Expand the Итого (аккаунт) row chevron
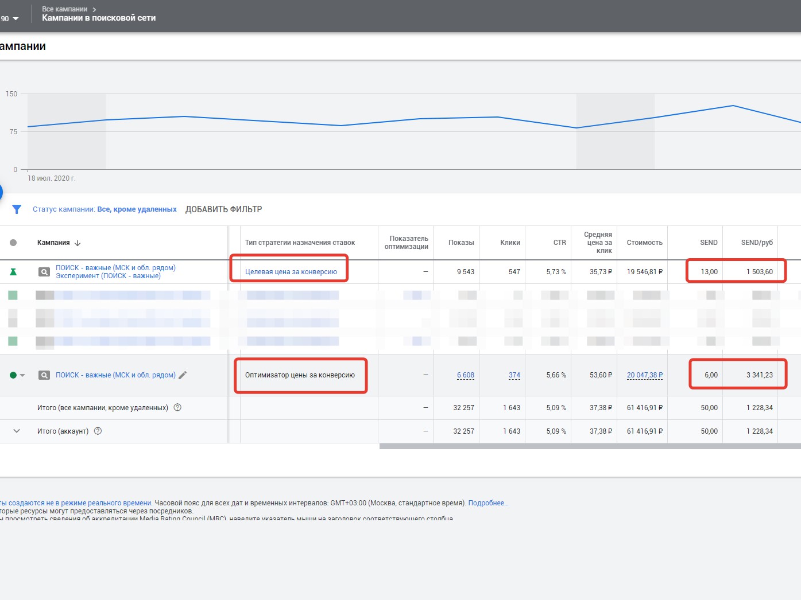Viewport: 801px width, 600px height. coord(17,431)
